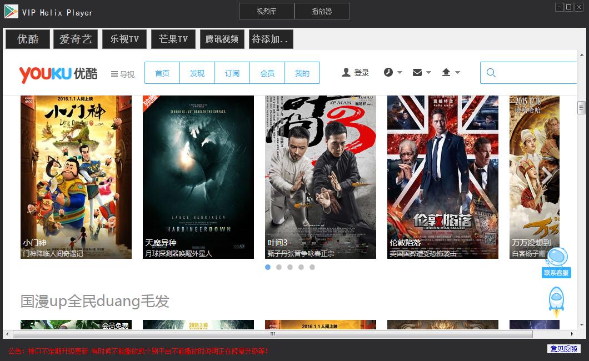Click the vertical scrollbar thumb
The width and height of the screenshot is (589, 361).
pos(581,108)
